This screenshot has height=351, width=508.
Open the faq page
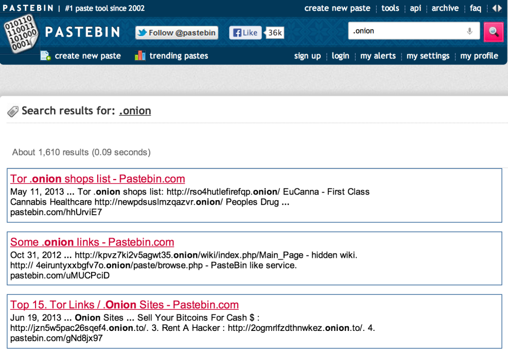tap(475, 8)
